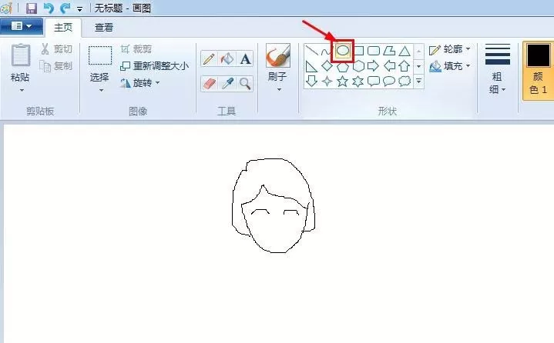Open the Paint file menu button
The image size is (554, 343).
point(22,26)
